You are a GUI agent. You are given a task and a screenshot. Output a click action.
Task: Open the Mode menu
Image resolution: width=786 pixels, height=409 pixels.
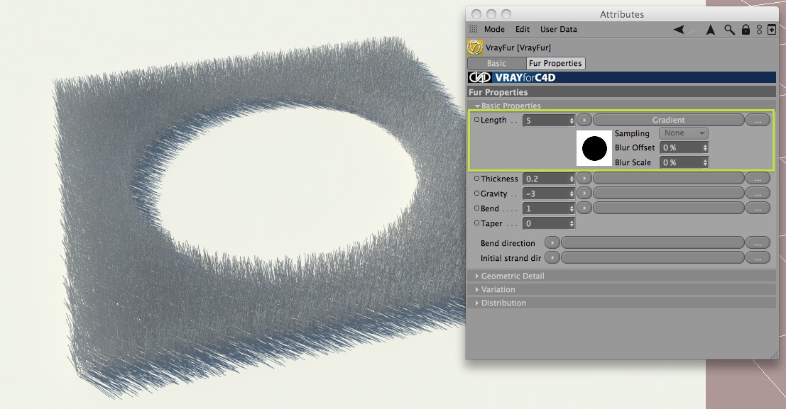494,30
